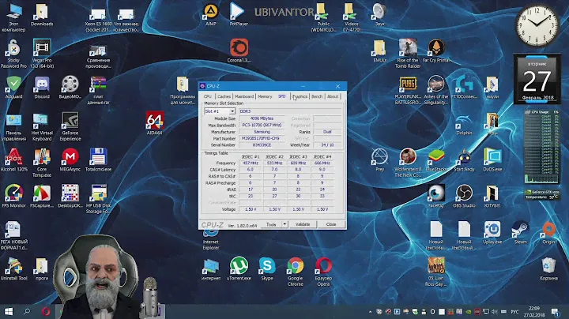Click the Windows Start button
This screenshot has height=319, width=569.
pyautogui.click(x=9, y=311)
